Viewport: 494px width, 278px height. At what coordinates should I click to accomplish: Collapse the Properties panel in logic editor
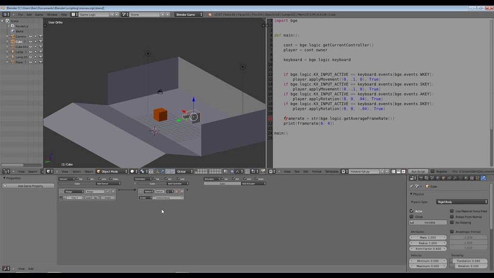(x=4, y=178)
